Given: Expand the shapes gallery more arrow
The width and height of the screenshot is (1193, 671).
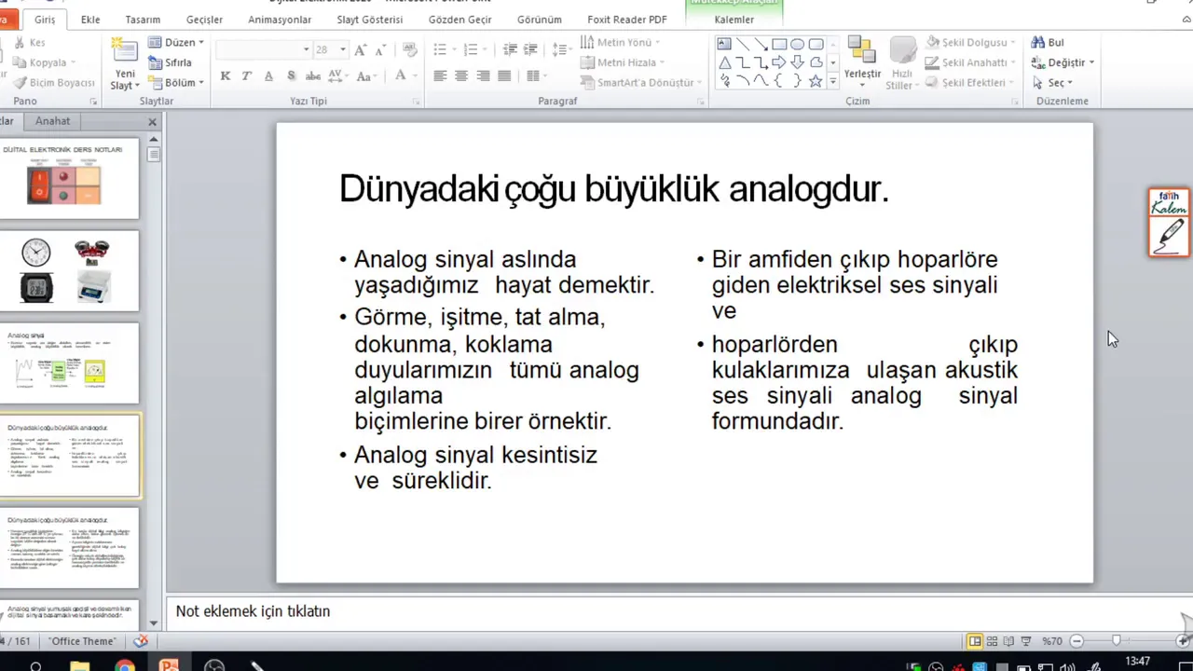Looking at the screenshot, I should [x=832, y=81].
